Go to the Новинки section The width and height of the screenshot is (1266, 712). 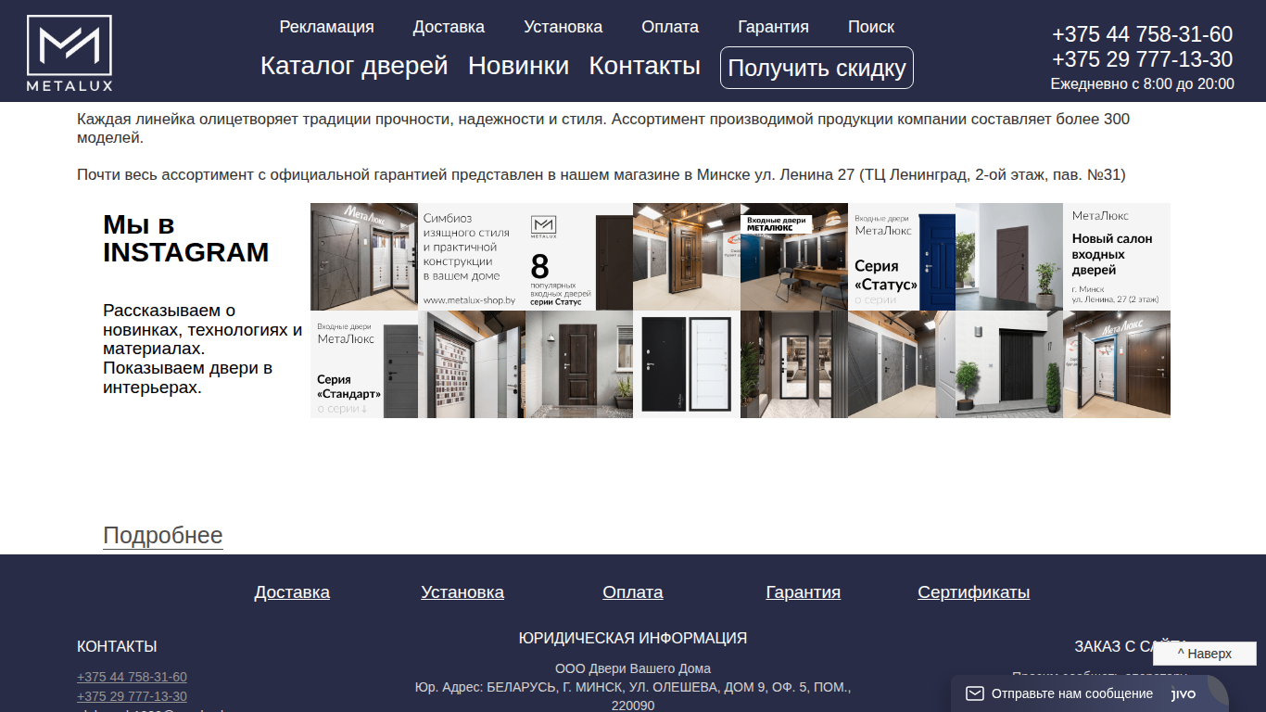(518, 66)
